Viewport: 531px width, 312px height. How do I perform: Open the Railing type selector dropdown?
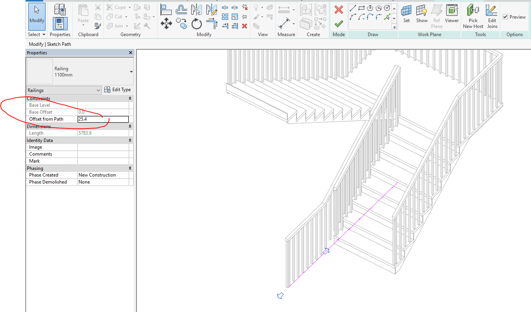131,72
